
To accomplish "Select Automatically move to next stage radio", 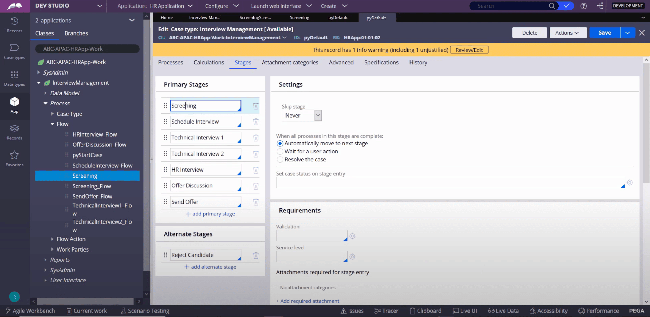I will [x=279, y=143].
